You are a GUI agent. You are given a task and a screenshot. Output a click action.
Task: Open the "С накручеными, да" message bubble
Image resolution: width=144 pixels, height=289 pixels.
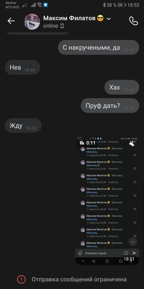[x=99, y=48]
